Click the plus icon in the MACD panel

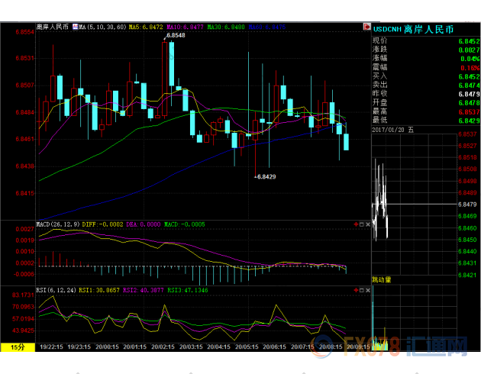point(357,225)
